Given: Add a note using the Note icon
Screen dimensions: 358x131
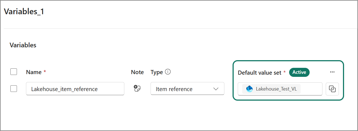Looking at the screenshot, I should coord(137,88).
